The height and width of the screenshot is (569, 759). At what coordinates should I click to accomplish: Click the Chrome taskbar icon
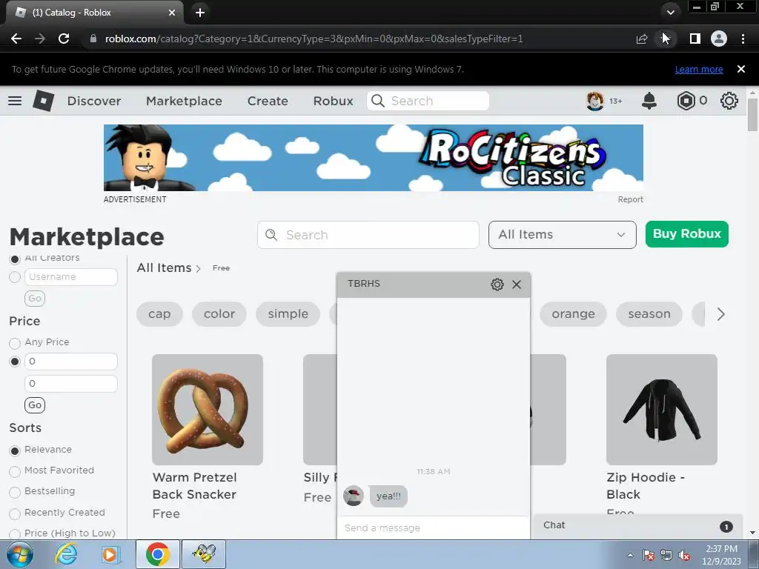pos(157,554)
